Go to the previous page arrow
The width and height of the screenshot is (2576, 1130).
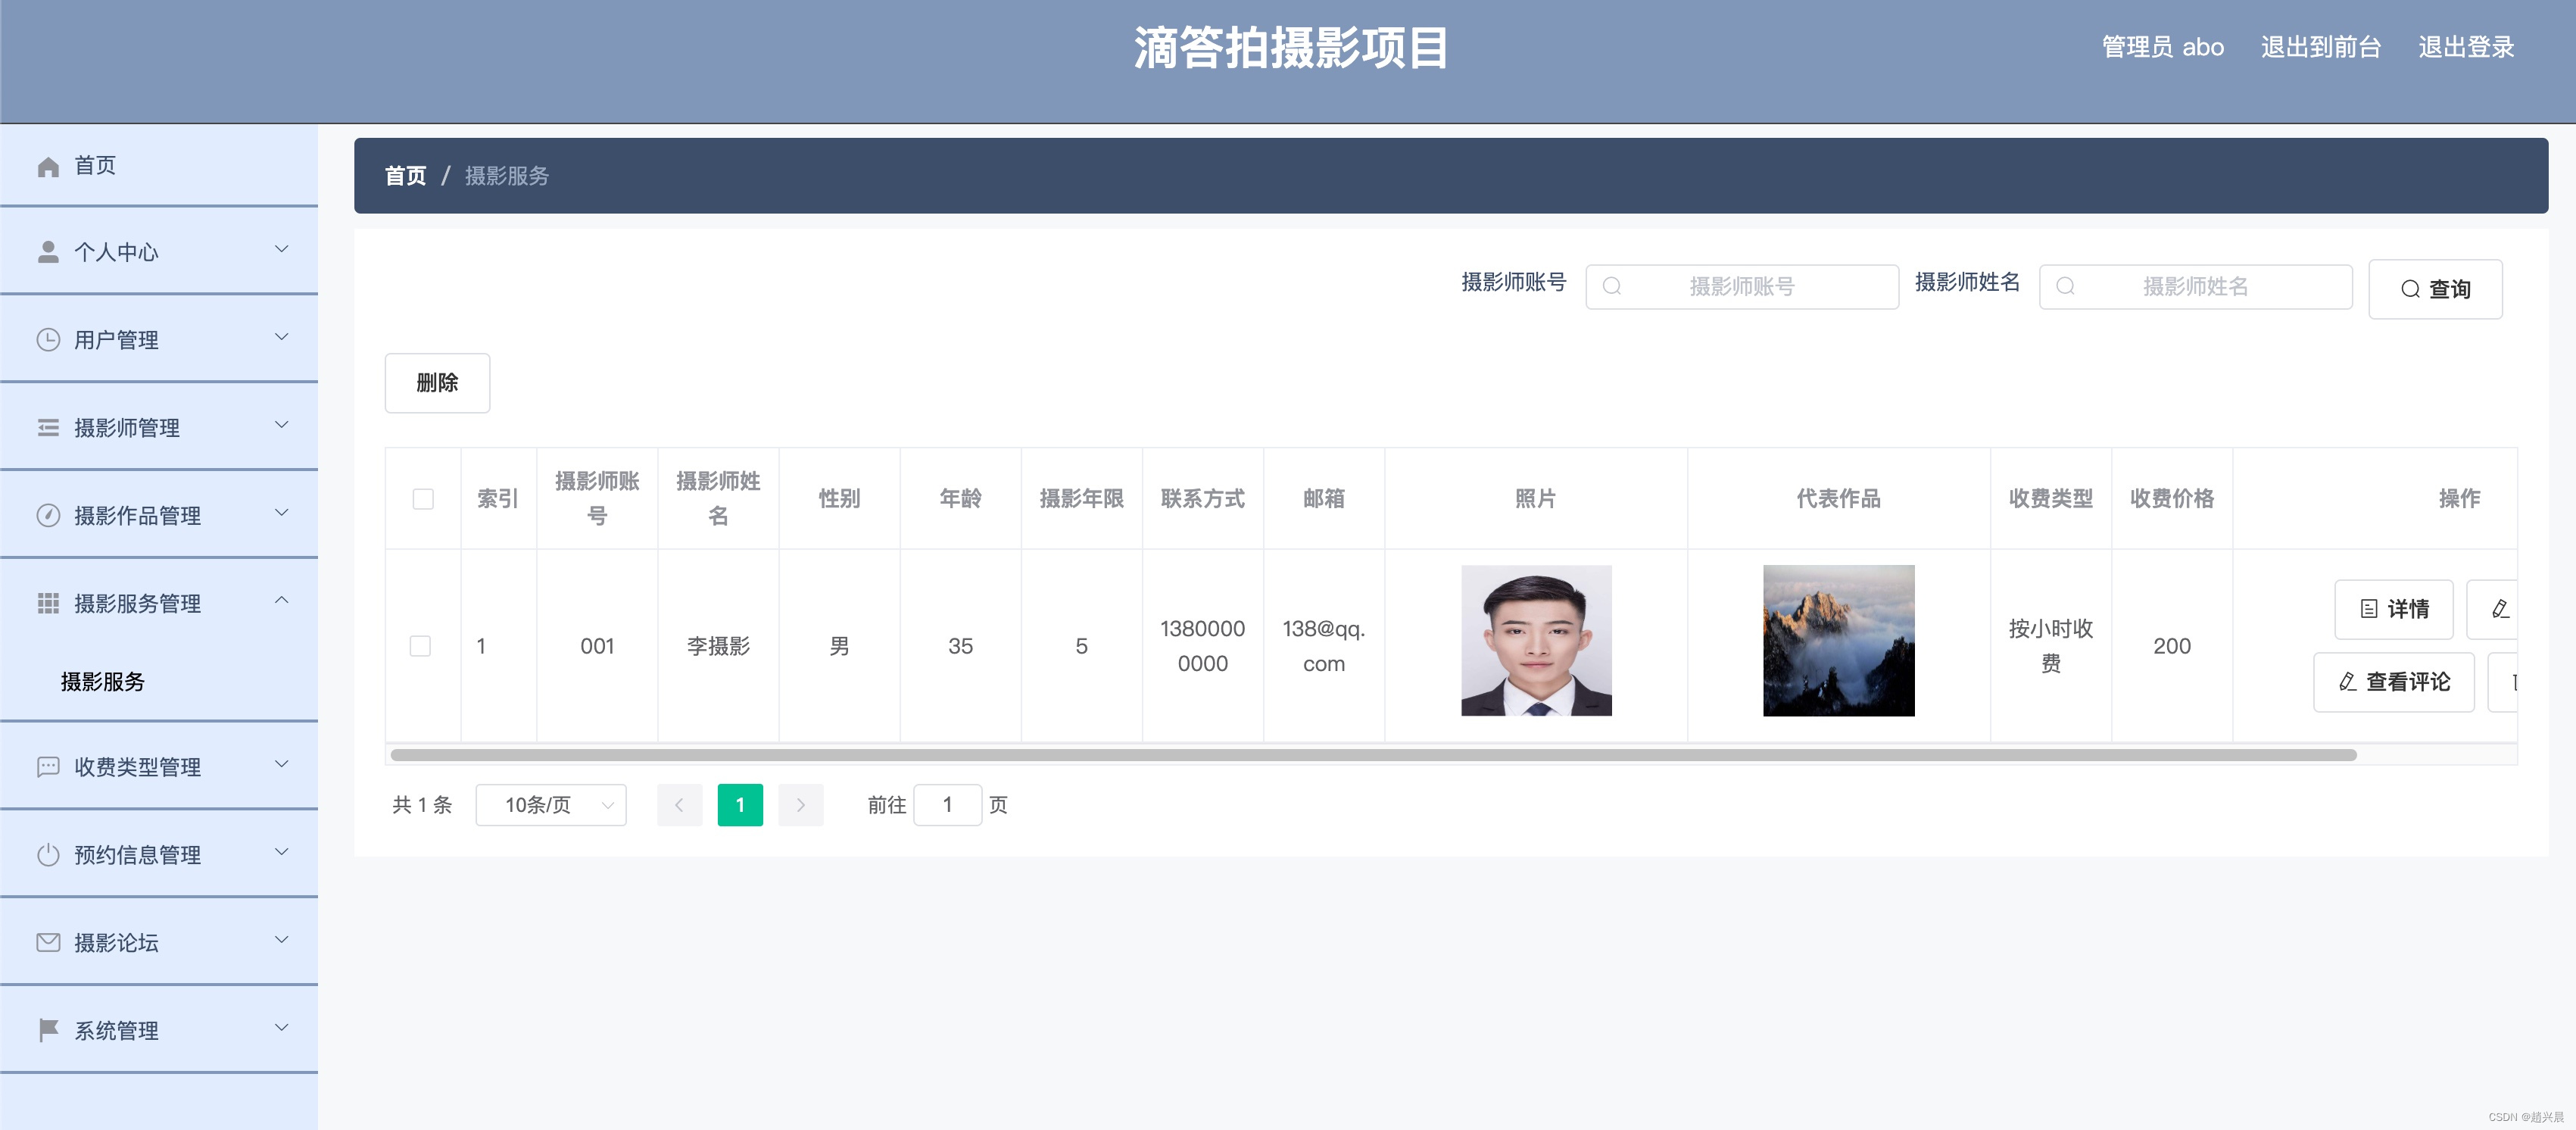coord(679,805)
